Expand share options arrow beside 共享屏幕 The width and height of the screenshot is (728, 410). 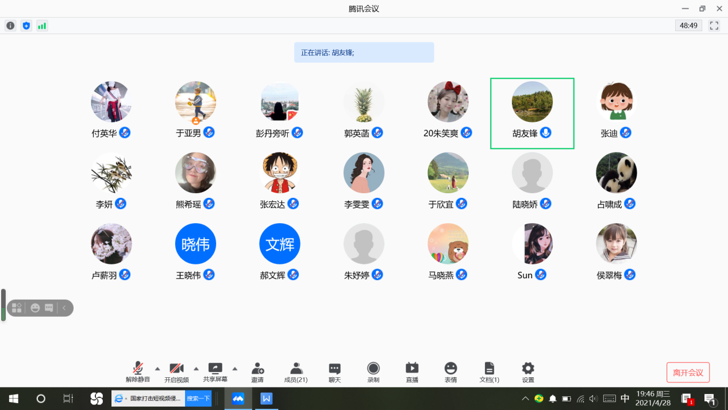point(234,369)
